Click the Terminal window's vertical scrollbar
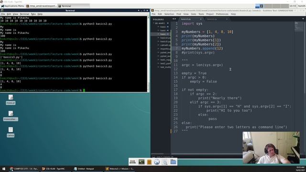The height and width of the screenshot is (172, 306). point(148,54)
